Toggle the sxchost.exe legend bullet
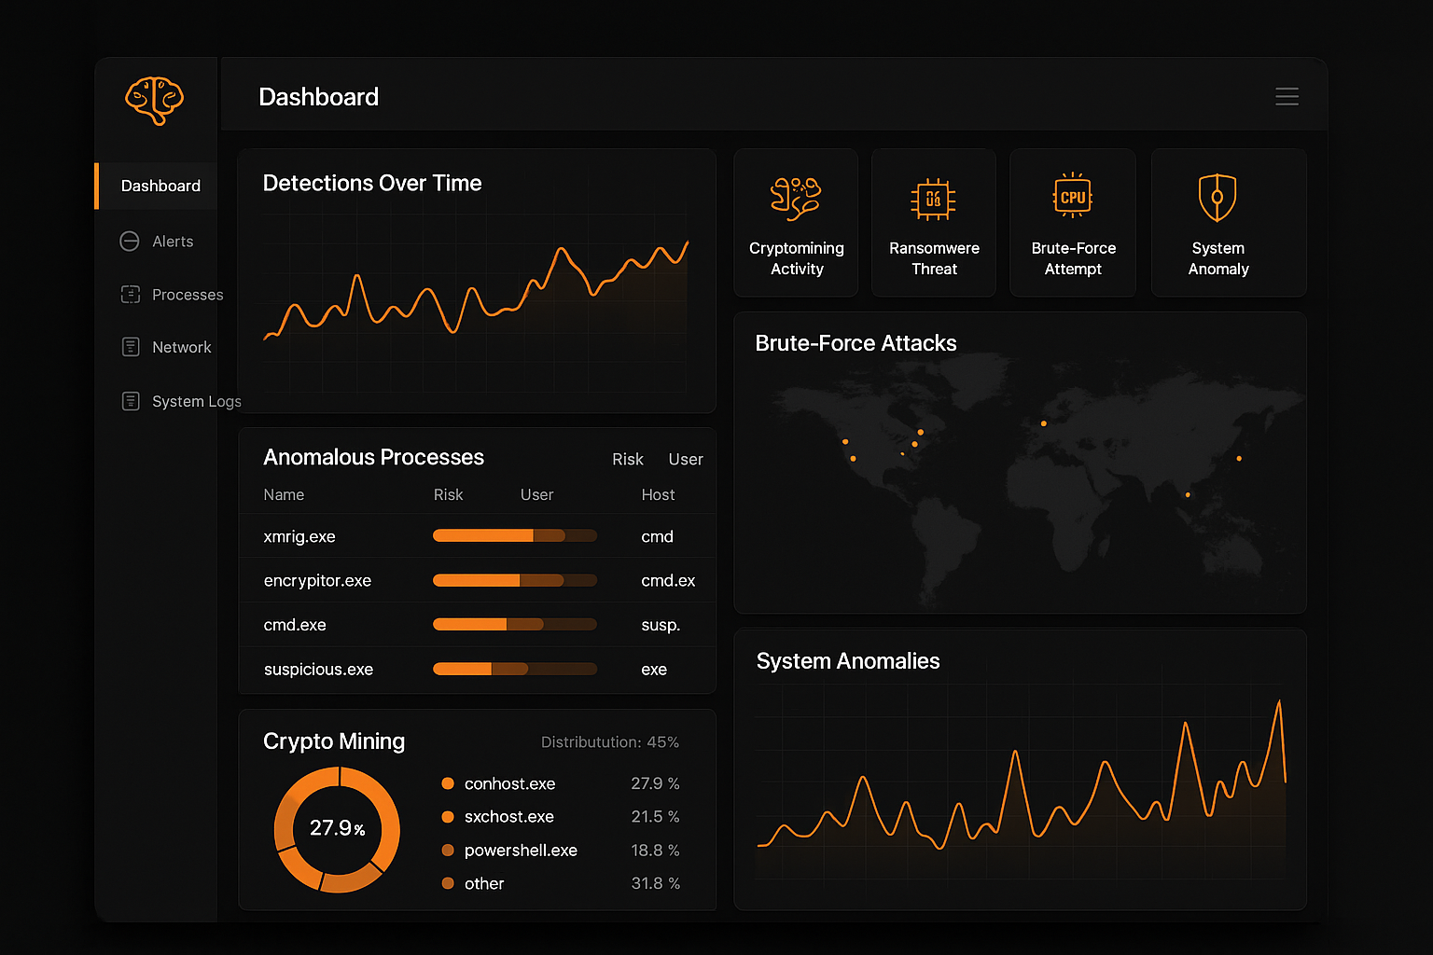Image resolution: width=1433 pixels, height=955 pixels. point(447,816)
